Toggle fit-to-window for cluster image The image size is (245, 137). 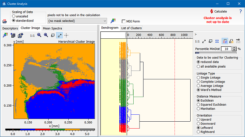[x=60, y=35]
